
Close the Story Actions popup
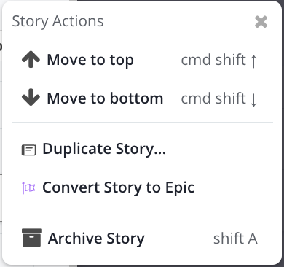pyautogui.click(x=261, y=22)
